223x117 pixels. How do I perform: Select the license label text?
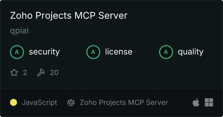[119, 51]
